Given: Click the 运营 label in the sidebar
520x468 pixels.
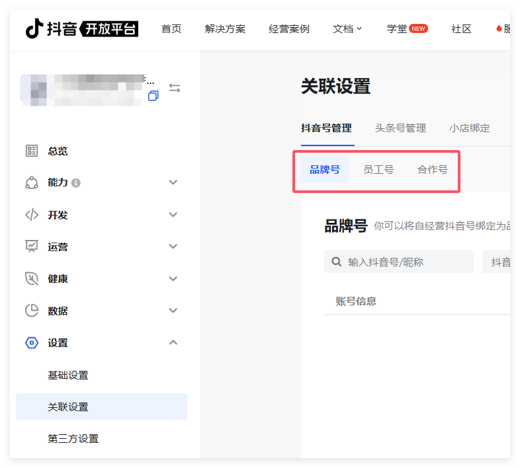Looking at the screenshot, I should (58, 247).
